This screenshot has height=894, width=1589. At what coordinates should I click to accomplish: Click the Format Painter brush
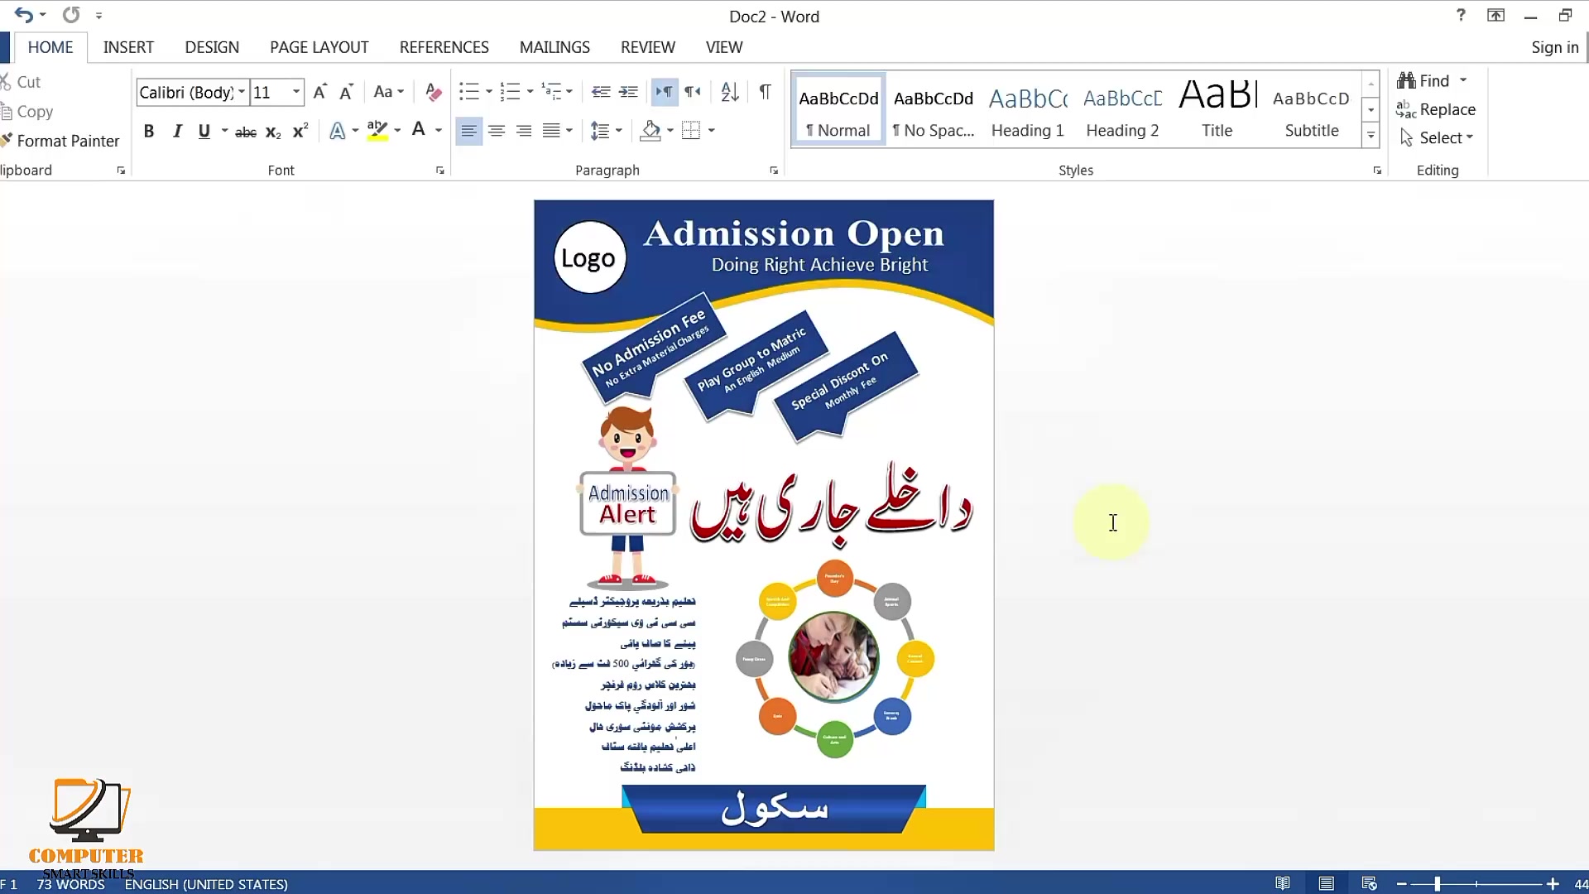click(x=7, y=140)
